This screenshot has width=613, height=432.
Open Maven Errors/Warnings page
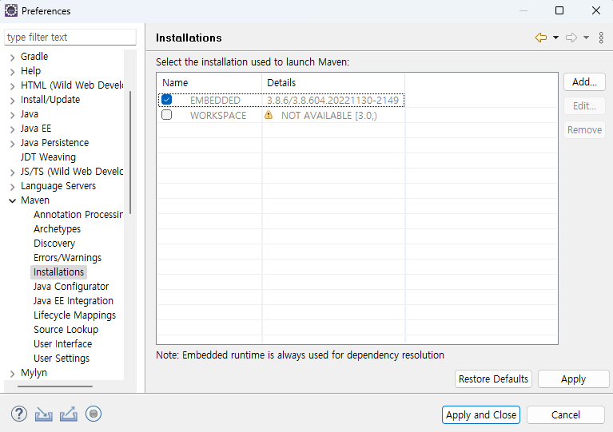tap(67, 258)
